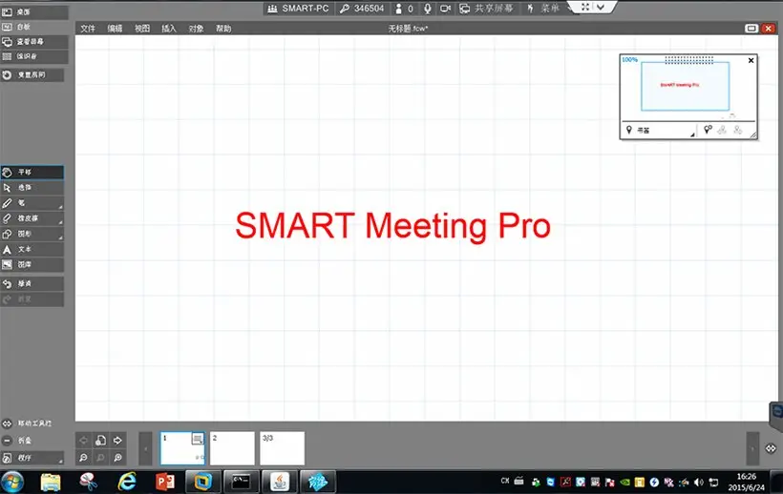This screenshot has width=783, height=494.
Task: Close the navigator mini-map panel
Action: pos(751,60)
